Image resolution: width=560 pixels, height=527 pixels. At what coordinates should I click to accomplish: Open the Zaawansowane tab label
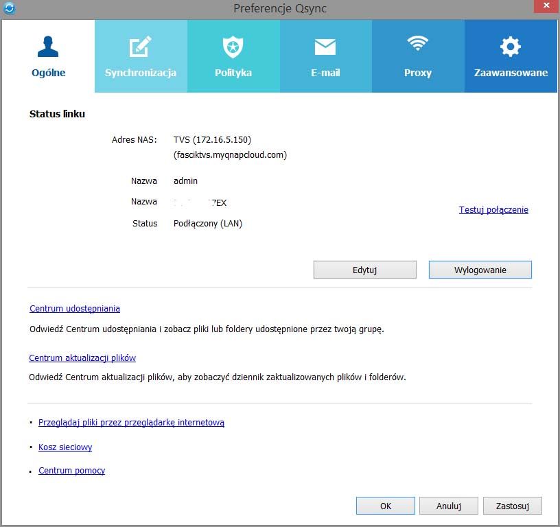(511, 73)
